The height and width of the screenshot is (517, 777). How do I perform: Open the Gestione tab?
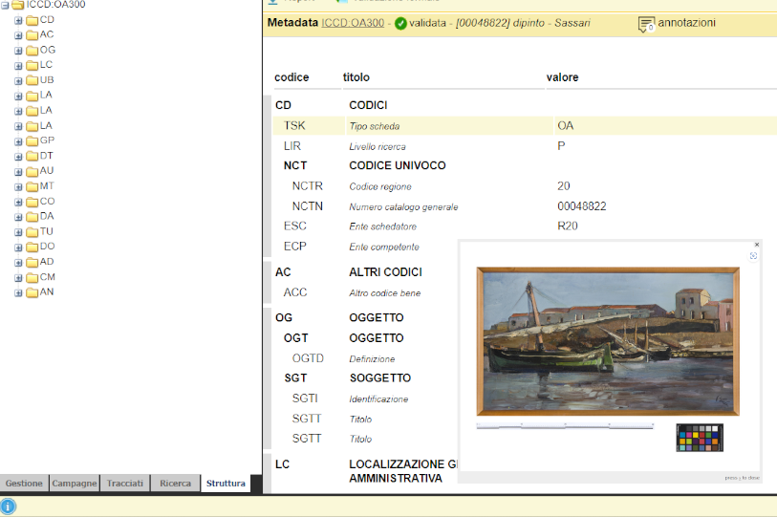click(24, 484)
